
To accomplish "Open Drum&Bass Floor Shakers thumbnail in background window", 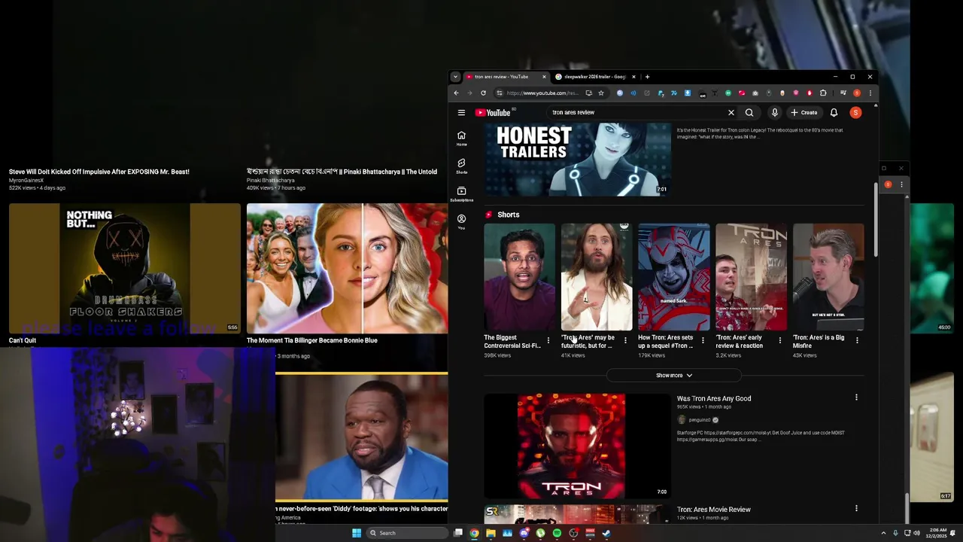I will (x=124, y=268).
